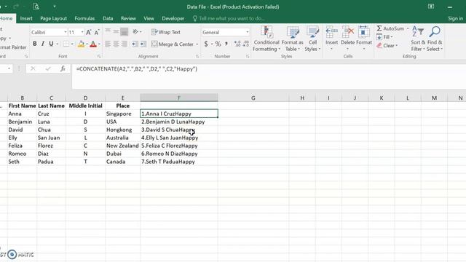The height and width of the screenshot is (262, 466).
Task: Apply the red Font Color icon
Action: click(x=93, y=44)
